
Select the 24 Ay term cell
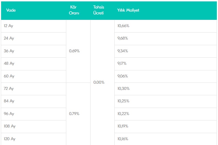33,39
